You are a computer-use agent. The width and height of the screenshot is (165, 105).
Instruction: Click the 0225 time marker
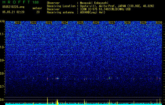[x=80, y=23]
